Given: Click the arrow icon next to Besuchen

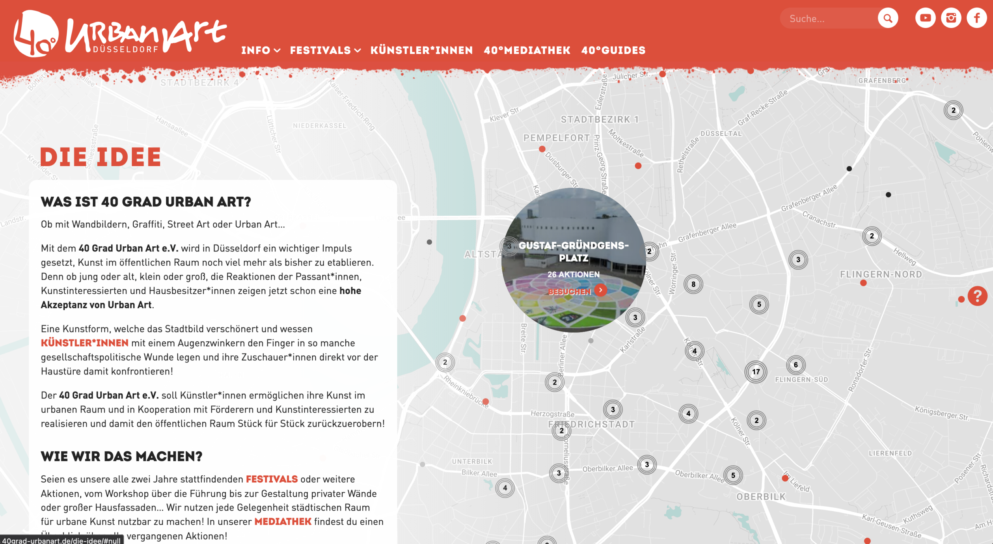Looking at the screenshot, I should 600,290.
